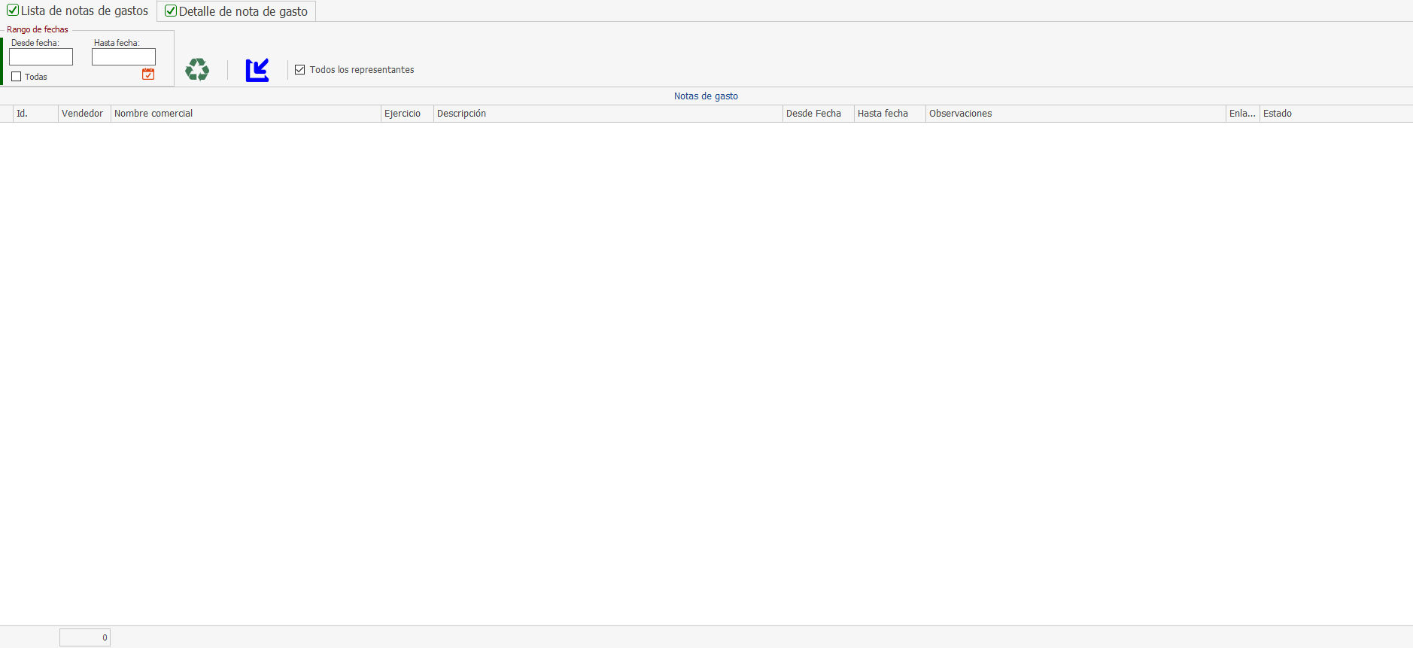This screenshot has width=1413, height=648.
Task: Open the red calendar date picker icon
Action: tap(148, 74)
